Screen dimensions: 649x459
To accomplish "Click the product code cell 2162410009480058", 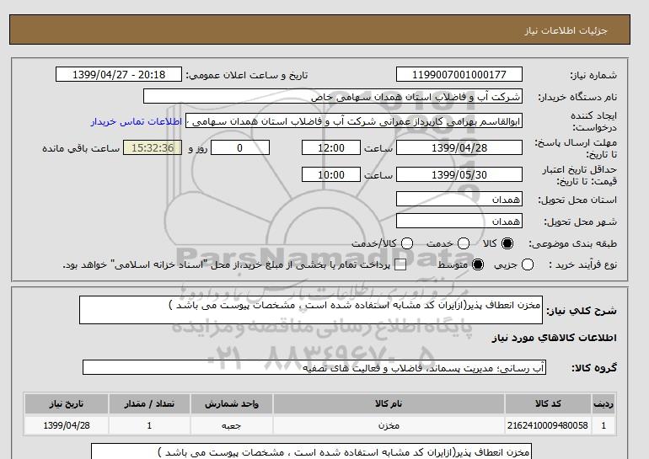I will 548,425.
